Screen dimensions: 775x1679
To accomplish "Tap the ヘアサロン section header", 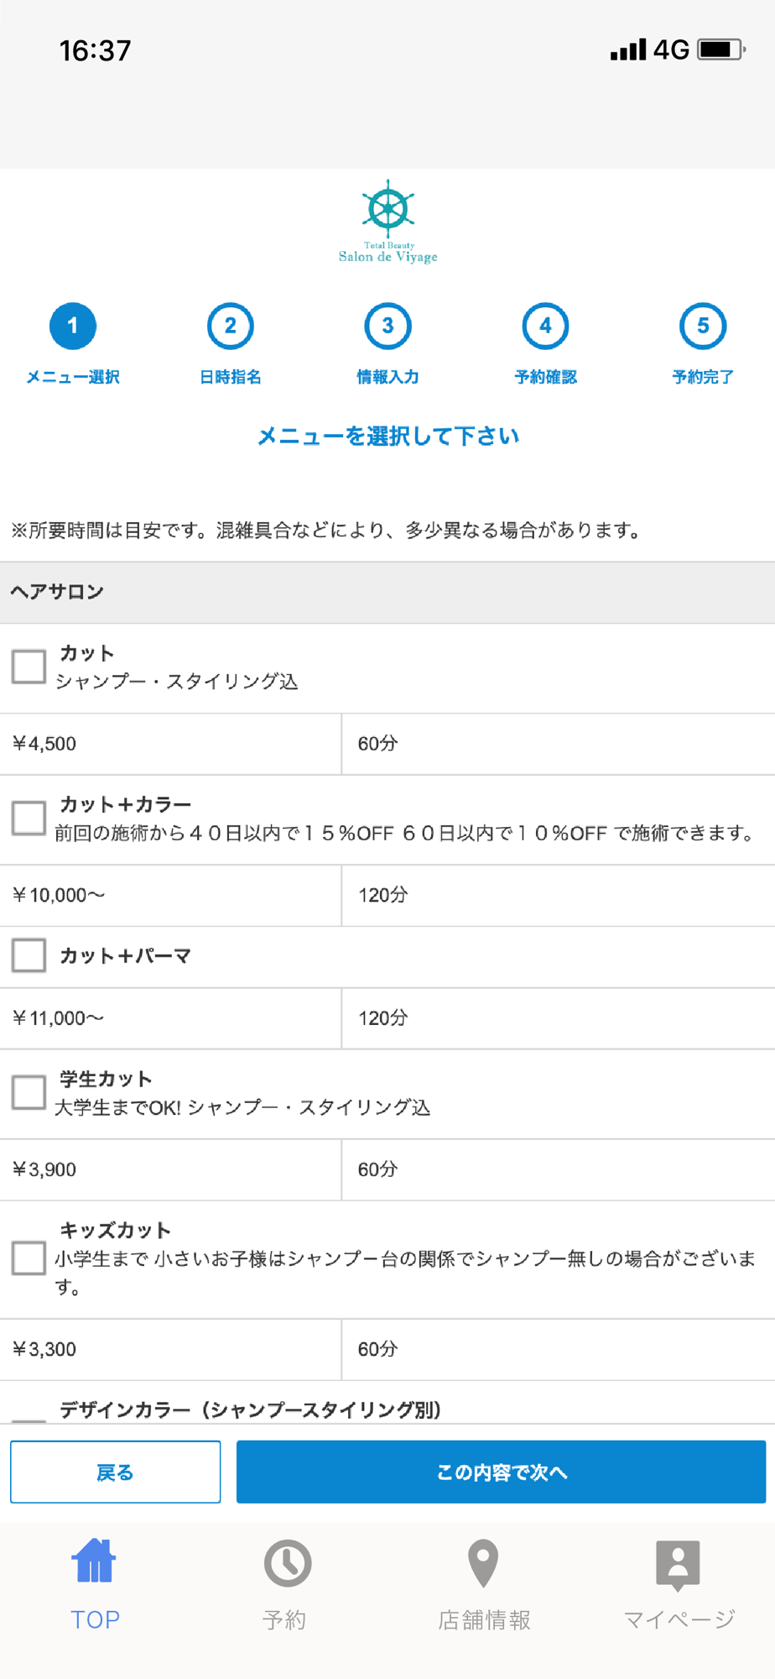I will [57, 592].
